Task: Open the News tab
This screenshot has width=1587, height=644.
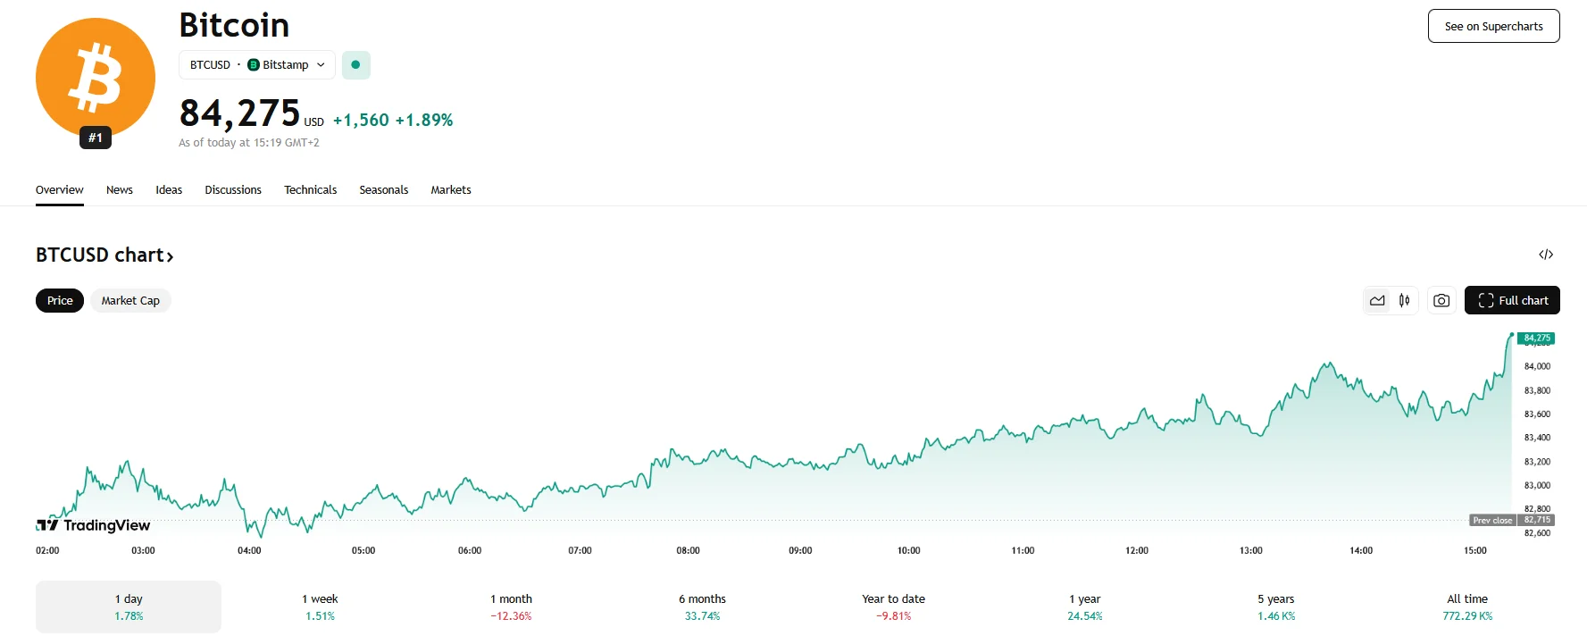Action: pyautogui.click(x=119, y=190)
